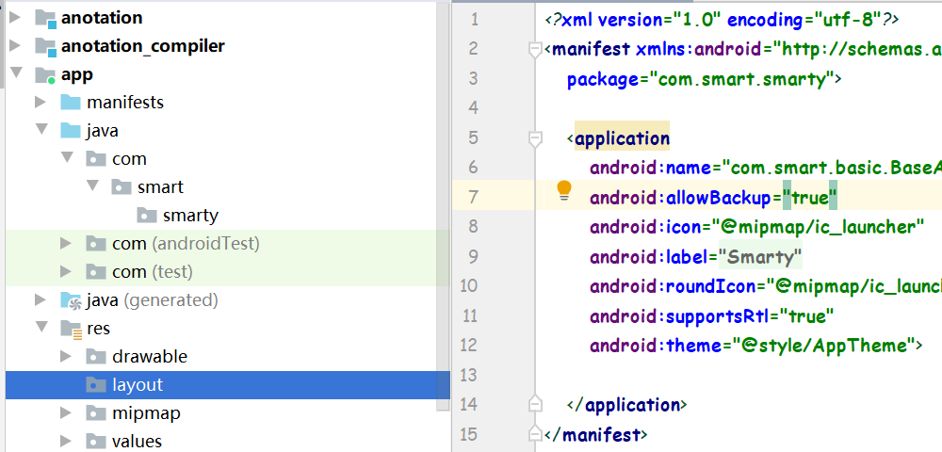Select the app module label
Image resolution: width=942 pixels, height=452 pixels.
(x=77, y=74)
